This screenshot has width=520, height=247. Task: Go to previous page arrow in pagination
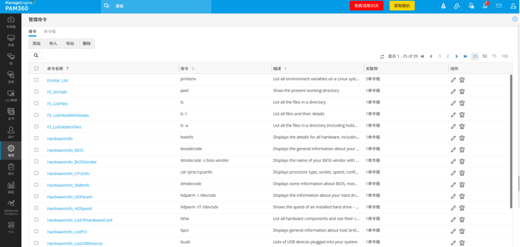click(431, 56)
